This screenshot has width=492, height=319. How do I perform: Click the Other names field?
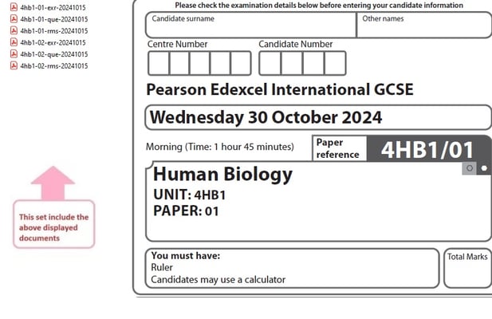pyautogui.click(x=423, y=26)
